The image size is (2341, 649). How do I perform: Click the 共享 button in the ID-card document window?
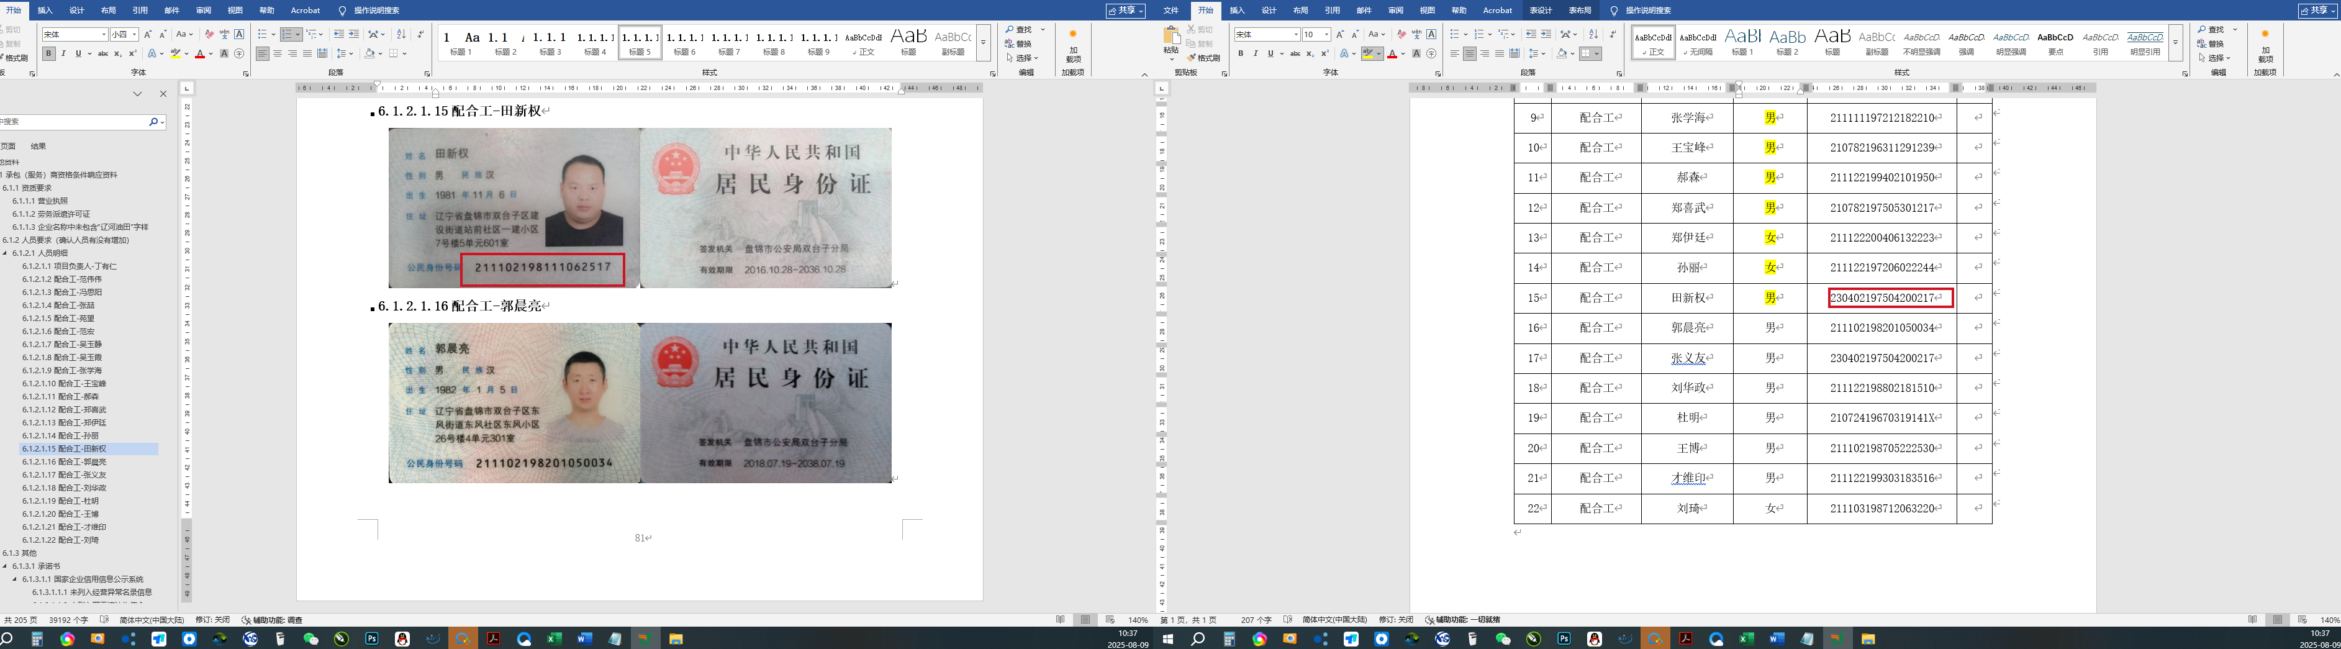tap(1126, 11)
